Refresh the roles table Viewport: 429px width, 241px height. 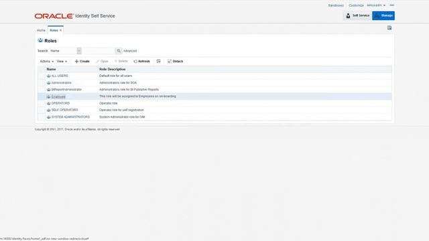point(141,61)
